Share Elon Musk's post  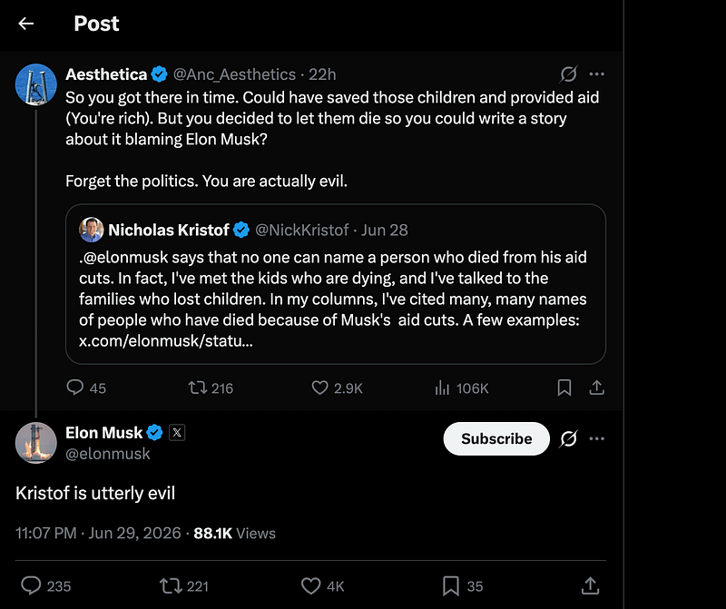click(590, 585)
